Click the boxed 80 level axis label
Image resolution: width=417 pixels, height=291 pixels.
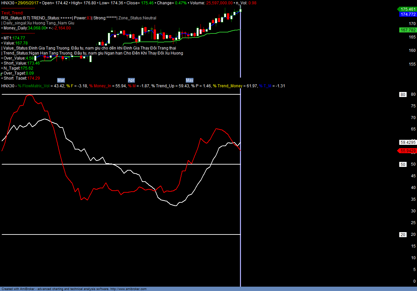pyautogui.click(x=403, y=95)
